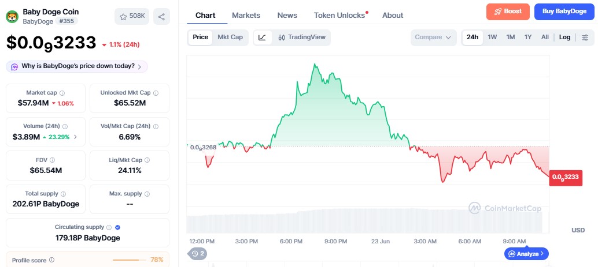Image resolution: width=598 pixels, height=267 pixels.
Task: Click the 23 Jun date axis label
Action: click(380, 241)
